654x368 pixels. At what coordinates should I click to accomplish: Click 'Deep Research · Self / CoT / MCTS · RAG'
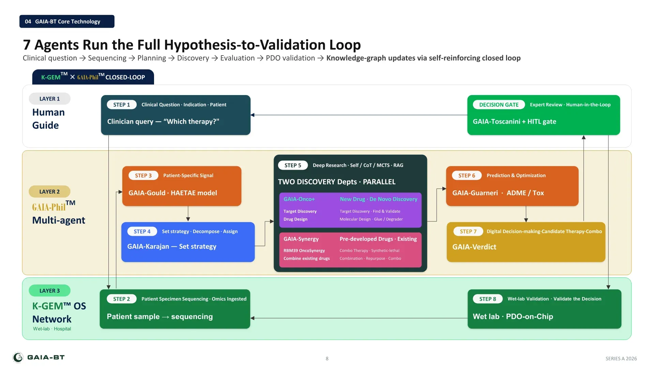click(x=358, y=165)
